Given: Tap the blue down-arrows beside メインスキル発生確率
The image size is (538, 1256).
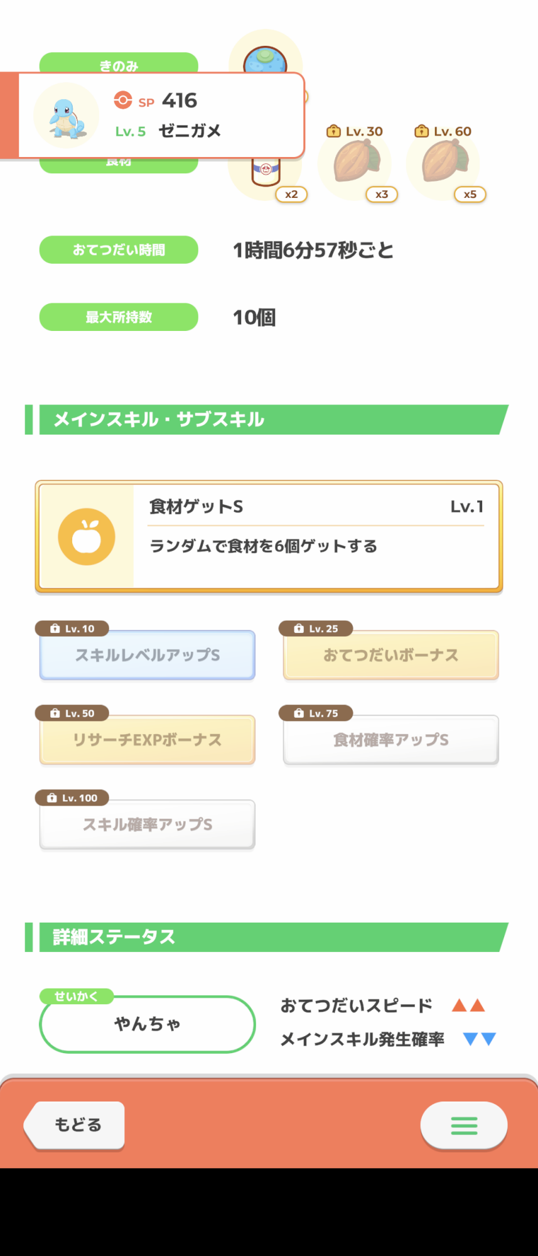Looking at the screenshot, I should tap(479, 1039).
